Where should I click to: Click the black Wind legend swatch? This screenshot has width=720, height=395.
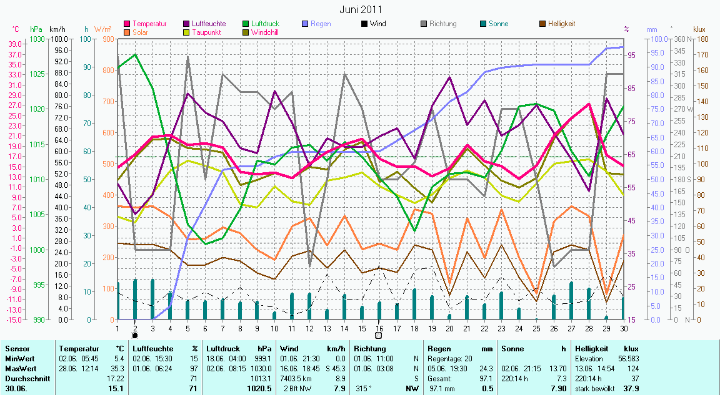coord(364,24)
